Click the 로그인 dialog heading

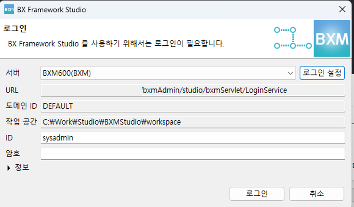click(x=15, y=29)
